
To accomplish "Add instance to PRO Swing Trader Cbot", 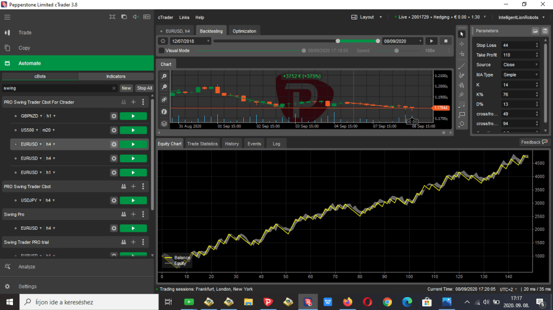I will [x=134, y=187].
